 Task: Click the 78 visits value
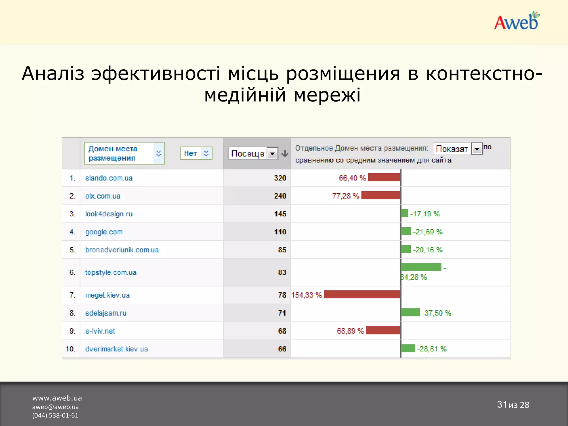pos(282,295)
